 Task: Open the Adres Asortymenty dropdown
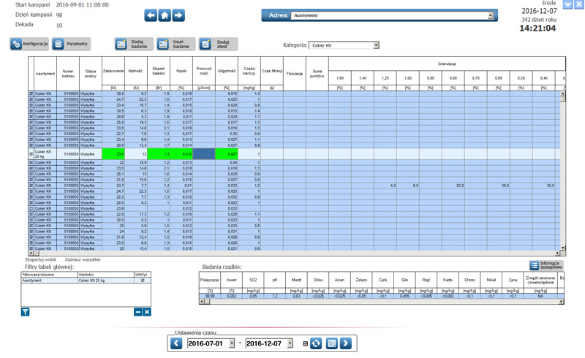click(x=491, y=15)
